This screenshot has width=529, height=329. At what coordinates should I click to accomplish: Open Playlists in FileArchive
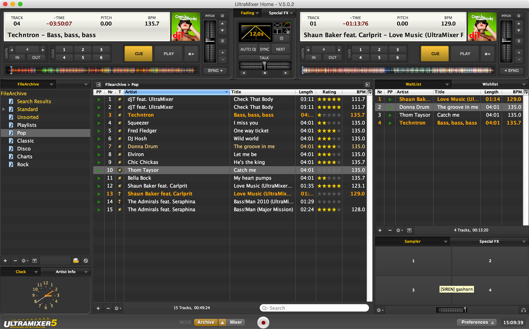coord(27,125)
